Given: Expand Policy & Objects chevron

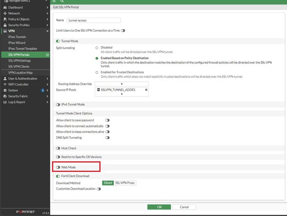Looking at the screenshot, I should click(x=48, y=19).
